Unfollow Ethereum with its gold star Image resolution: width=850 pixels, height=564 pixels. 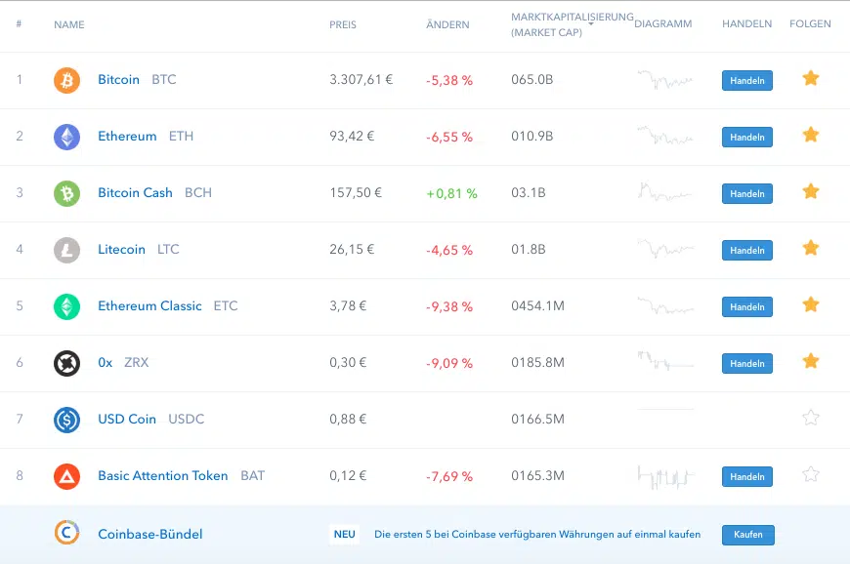[810, 135]
